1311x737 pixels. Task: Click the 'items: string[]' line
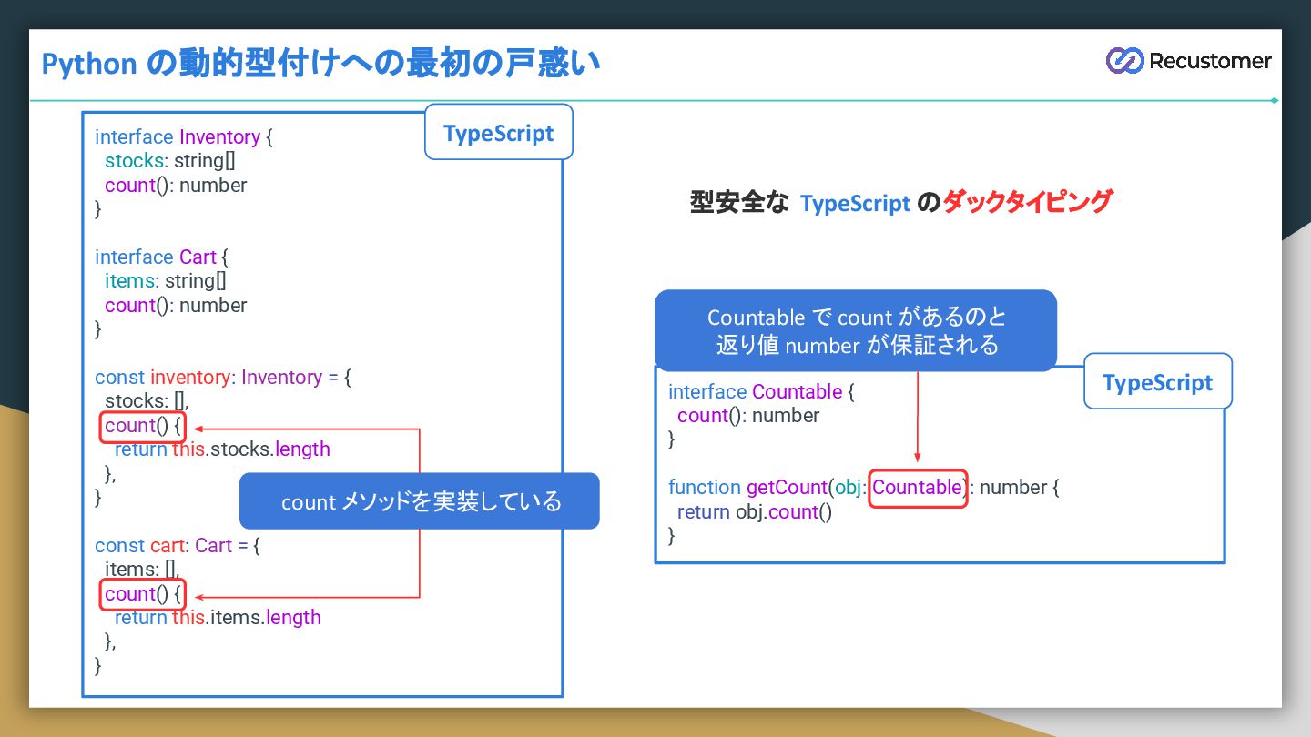pos(166,281)
